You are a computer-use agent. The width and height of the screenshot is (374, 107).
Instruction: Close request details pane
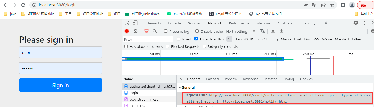coord(181,79)
